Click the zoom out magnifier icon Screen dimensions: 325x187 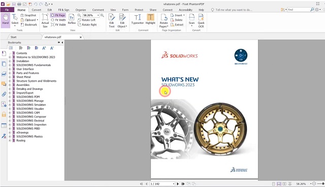point(79,15)
